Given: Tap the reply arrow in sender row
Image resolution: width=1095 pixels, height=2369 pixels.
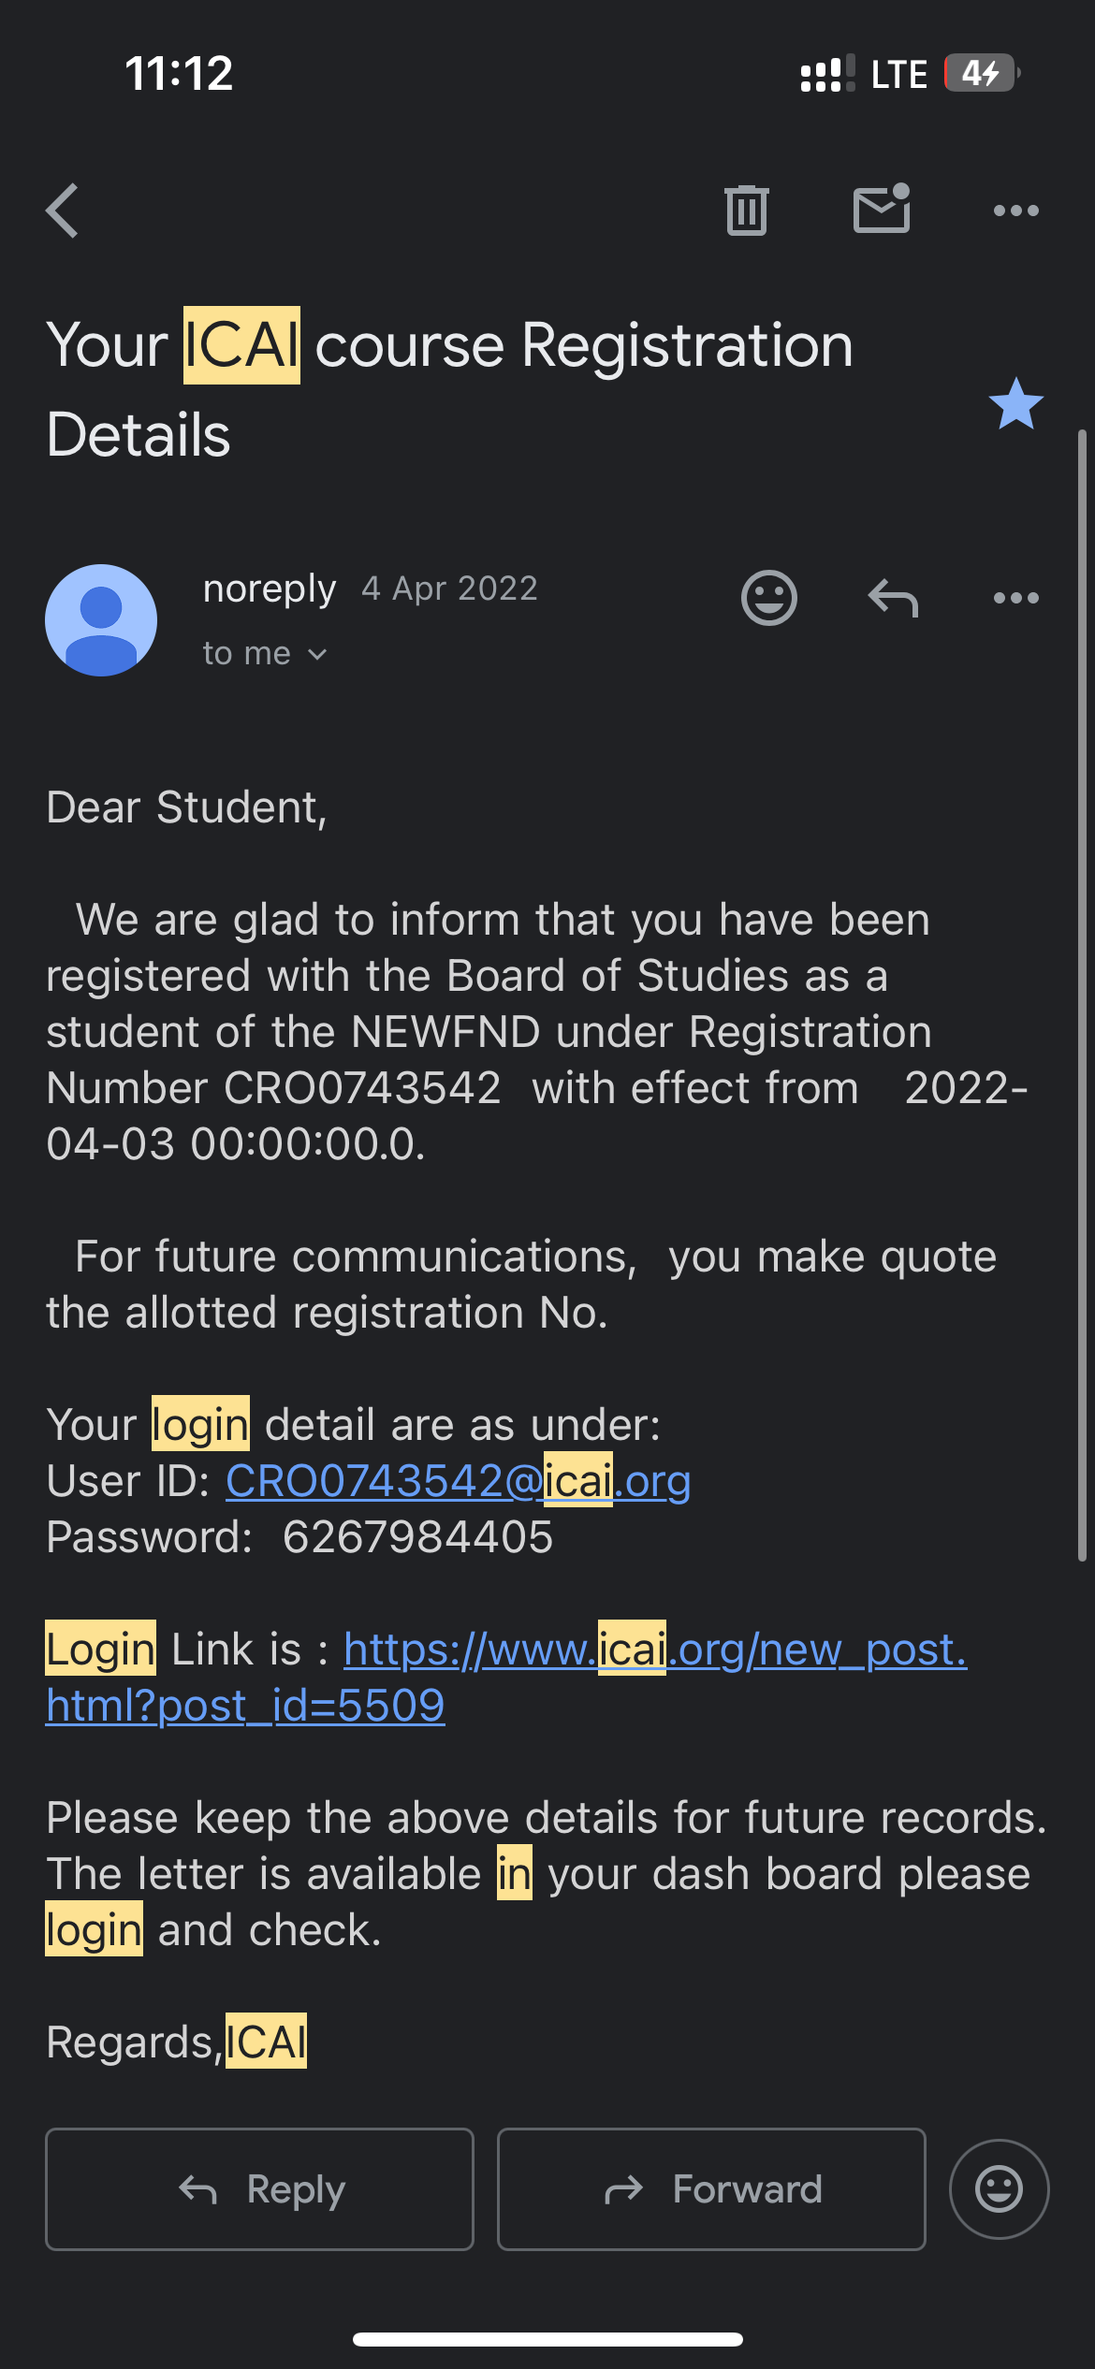Looking at the screenshot, I should [x=893, y=598].
